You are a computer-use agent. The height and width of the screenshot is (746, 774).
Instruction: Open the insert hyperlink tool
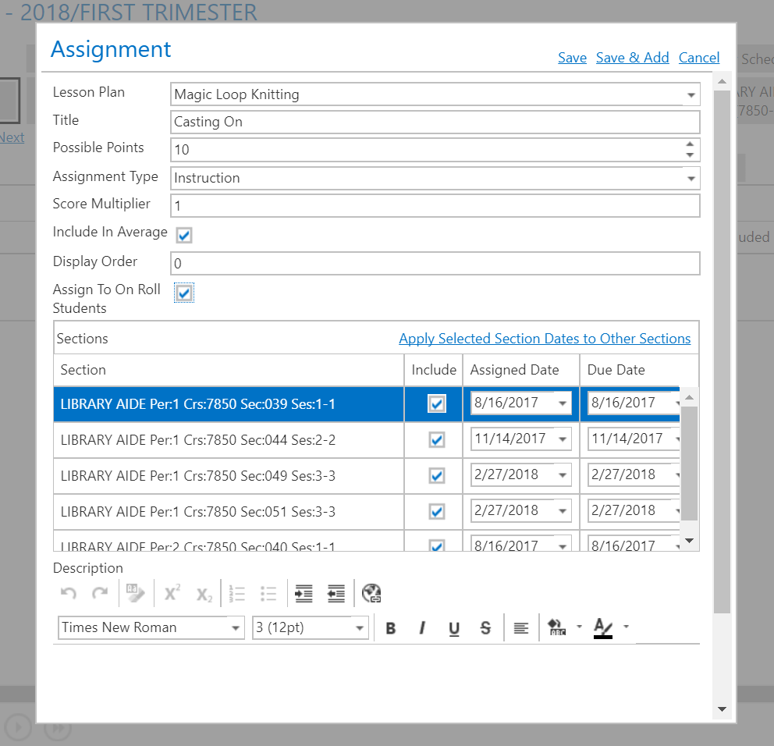371,594
